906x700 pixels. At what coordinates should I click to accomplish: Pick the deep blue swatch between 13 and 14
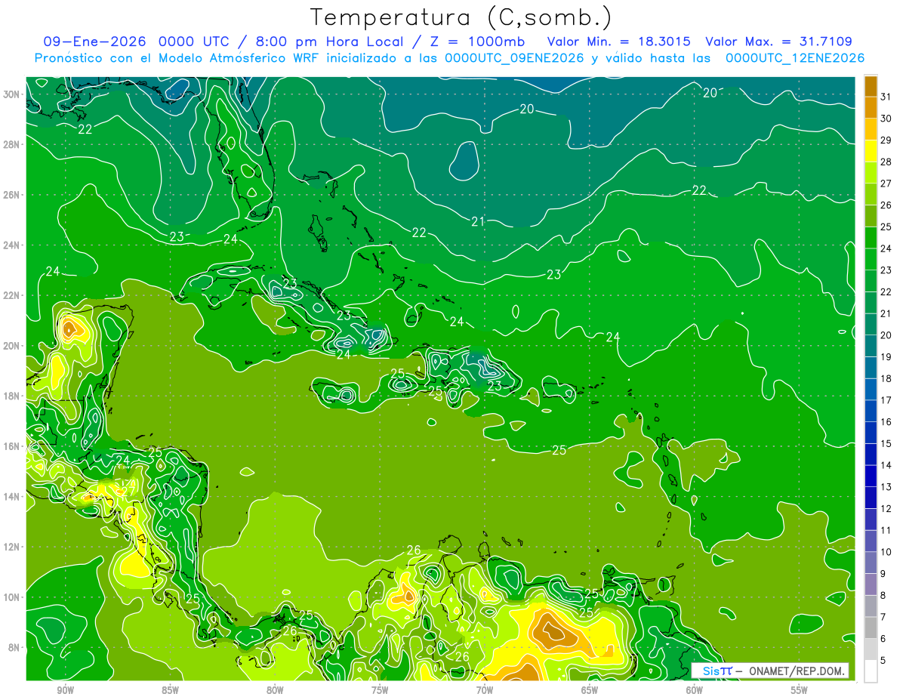pos(871,476)
